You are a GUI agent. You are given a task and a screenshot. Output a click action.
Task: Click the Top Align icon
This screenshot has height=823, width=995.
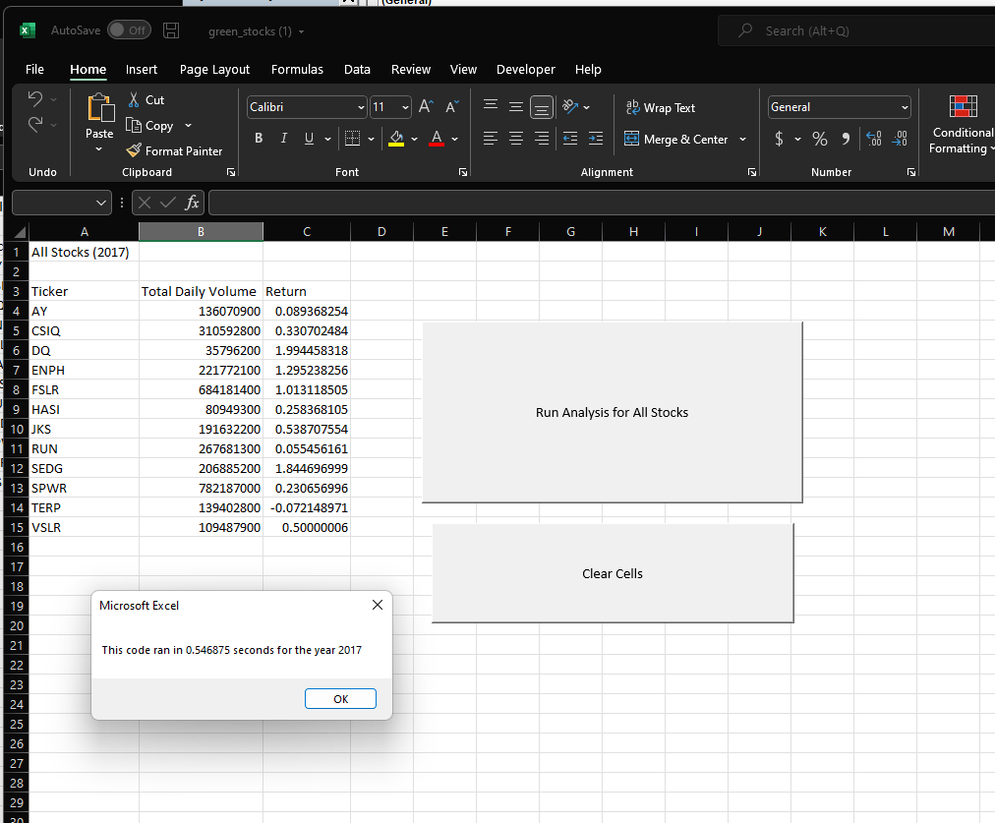(x=491, y=105)
